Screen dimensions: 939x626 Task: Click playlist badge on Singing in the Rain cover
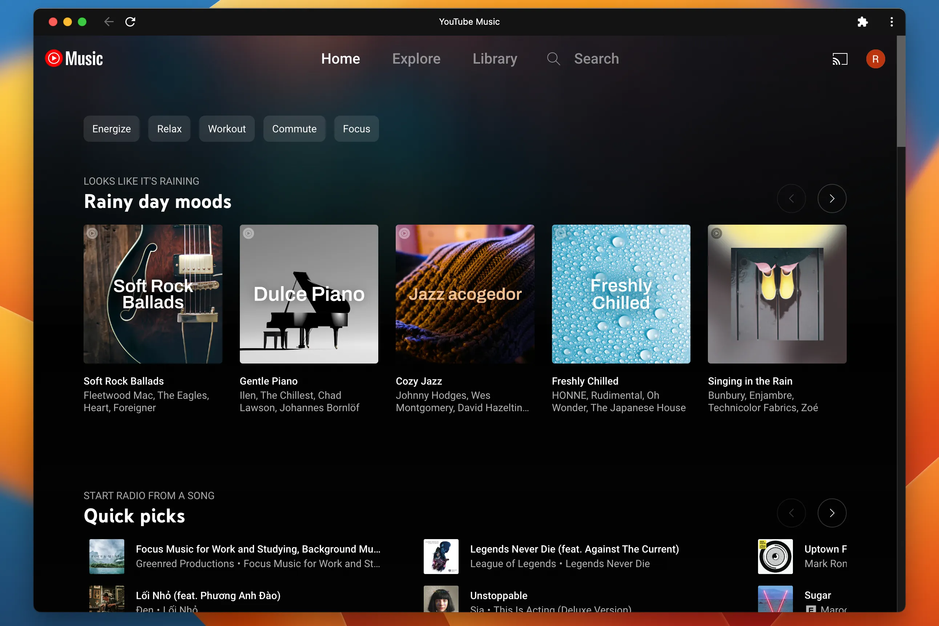click(716, 233)
